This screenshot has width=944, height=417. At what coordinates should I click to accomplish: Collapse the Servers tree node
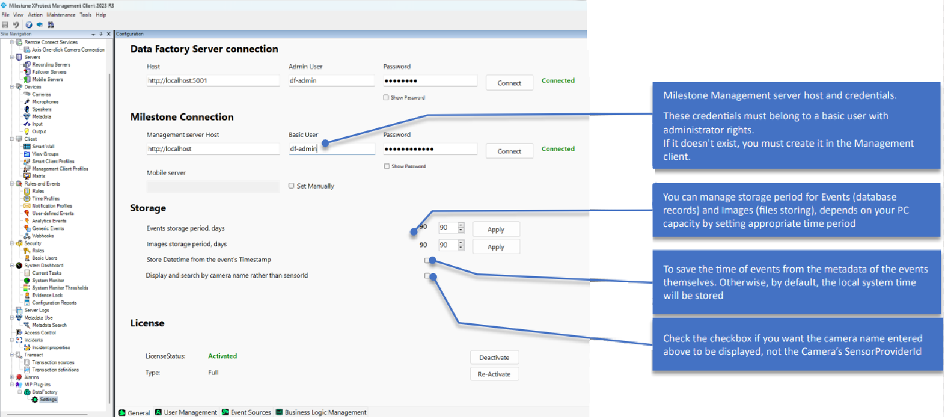tap(12, 57)
